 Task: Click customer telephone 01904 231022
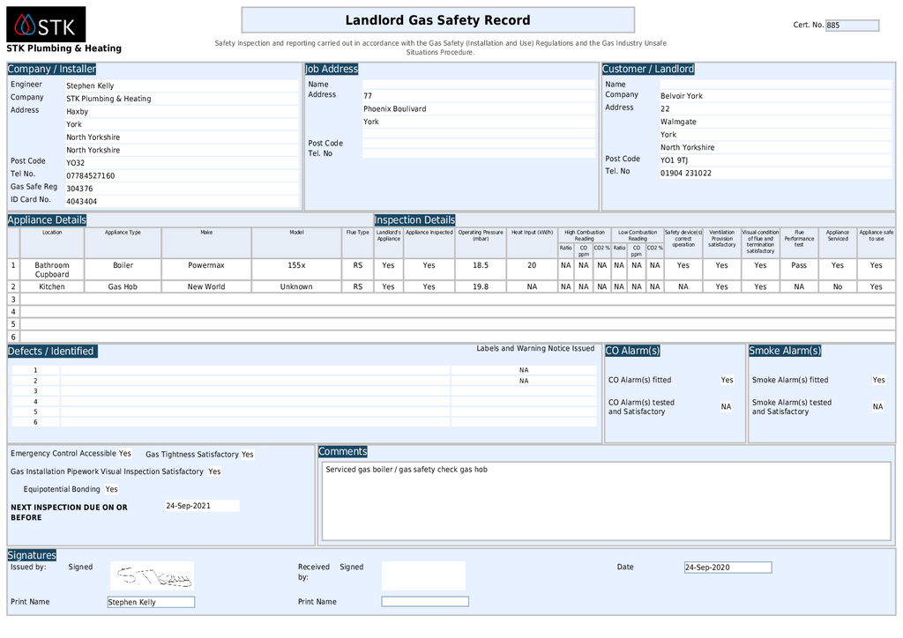[x=686, y=173]
